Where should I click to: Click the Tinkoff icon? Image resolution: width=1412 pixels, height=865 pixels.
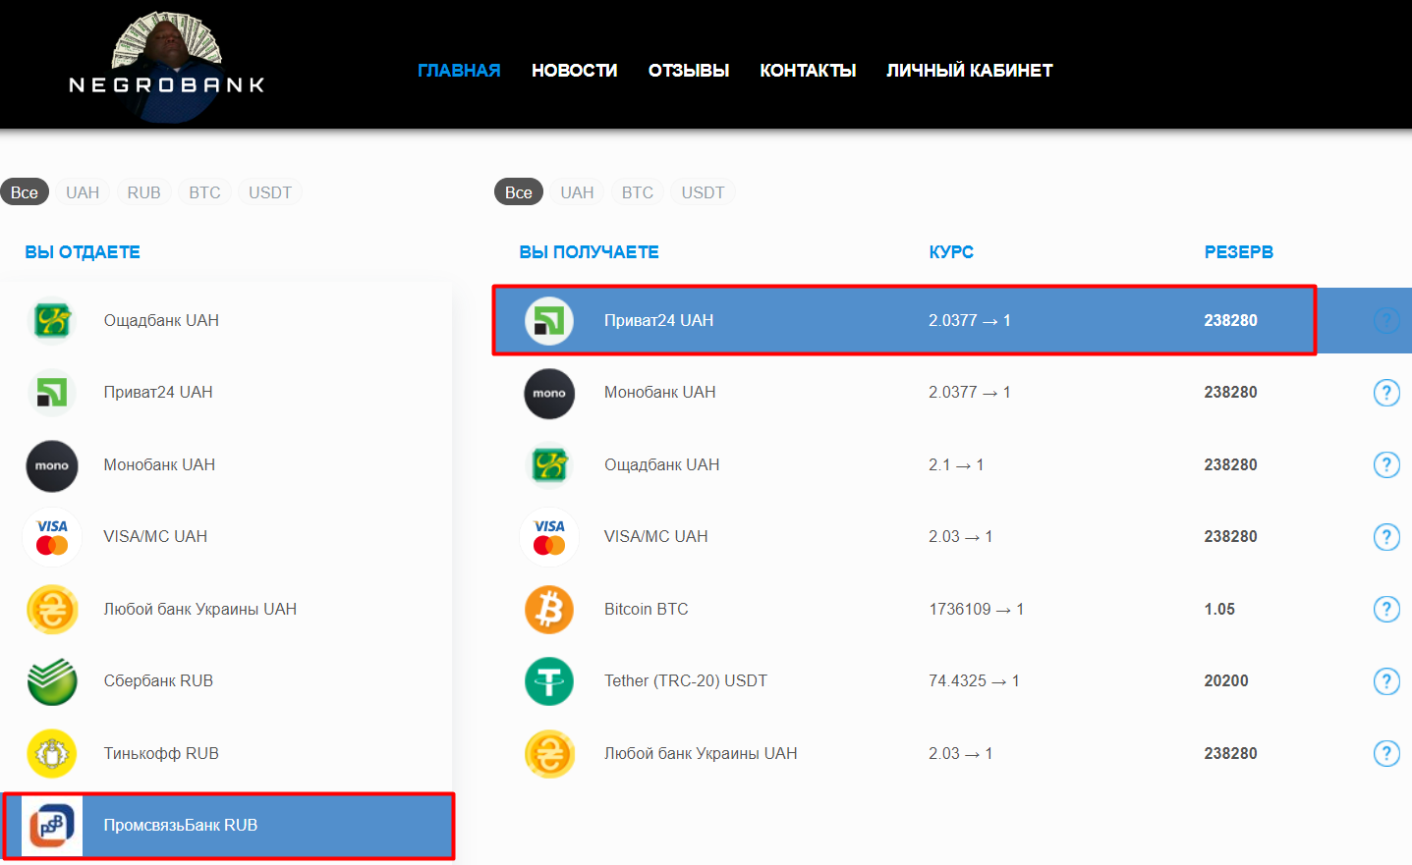tap(52, 754)
